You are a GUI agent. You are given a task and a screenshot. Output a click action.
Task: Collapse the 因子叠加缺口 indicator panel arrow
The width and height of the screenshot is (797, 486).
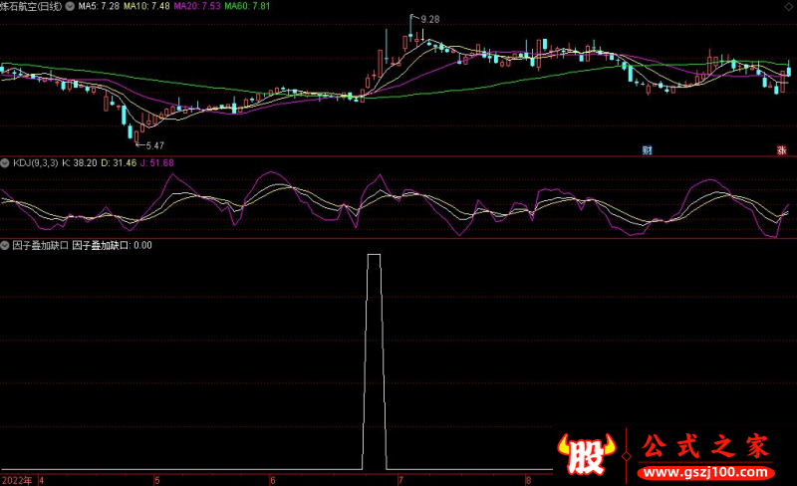[5, 244]
